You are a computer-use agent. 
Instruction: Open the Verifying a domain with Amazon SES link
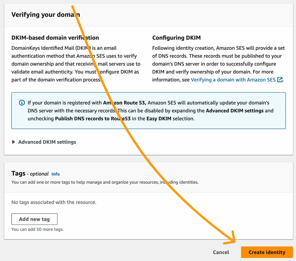coord(233,80)
